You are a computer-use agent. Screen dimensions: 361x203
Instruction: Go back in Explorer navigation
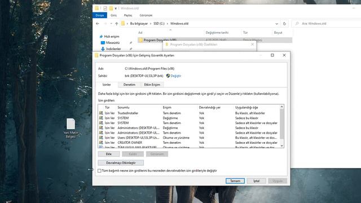point(98,24)
